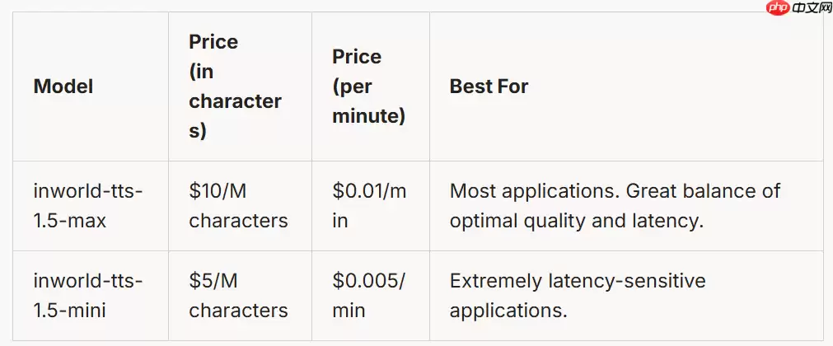Select the Best For column header
This screenshot has height=346, width=833.
[489, 86]
